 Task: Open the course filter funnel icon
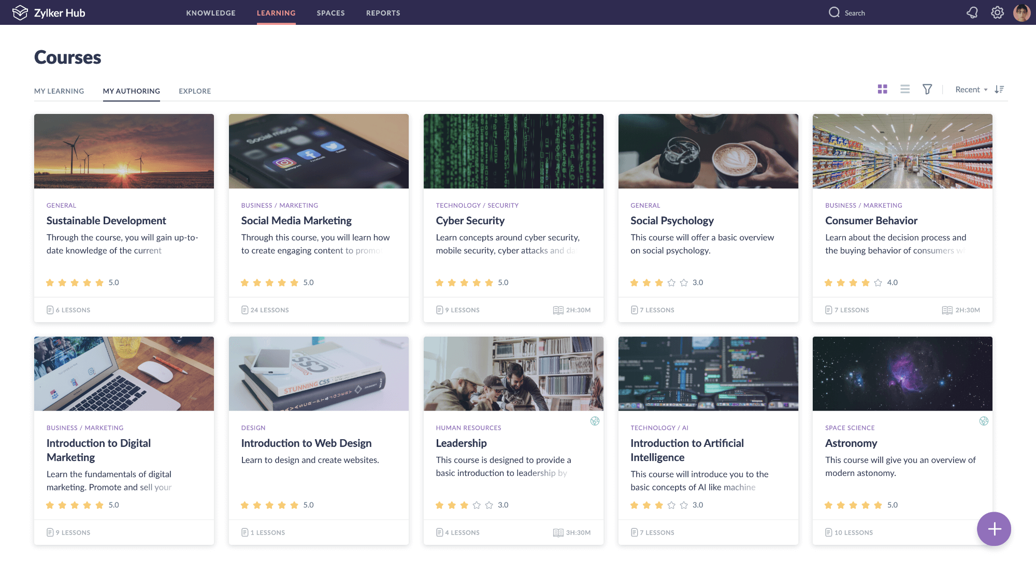pos(927,89)
